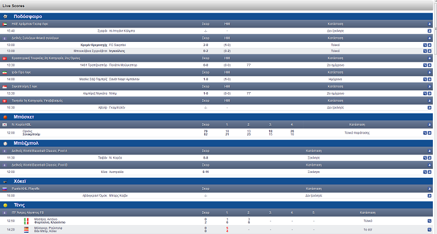The width and height of the screenshot is (437, 234).
Task: Click the 8-8 baseball score
Action: click(206, 157)
